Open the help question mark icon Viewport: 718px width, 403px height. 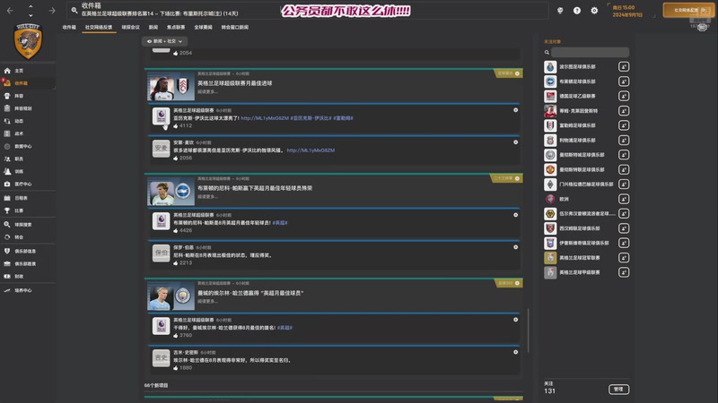(x=577, y=11)
